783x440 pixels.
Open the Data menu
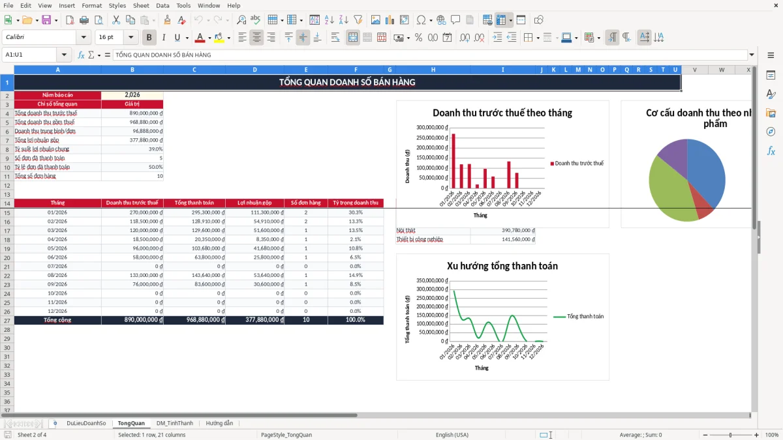click(162, 5)
